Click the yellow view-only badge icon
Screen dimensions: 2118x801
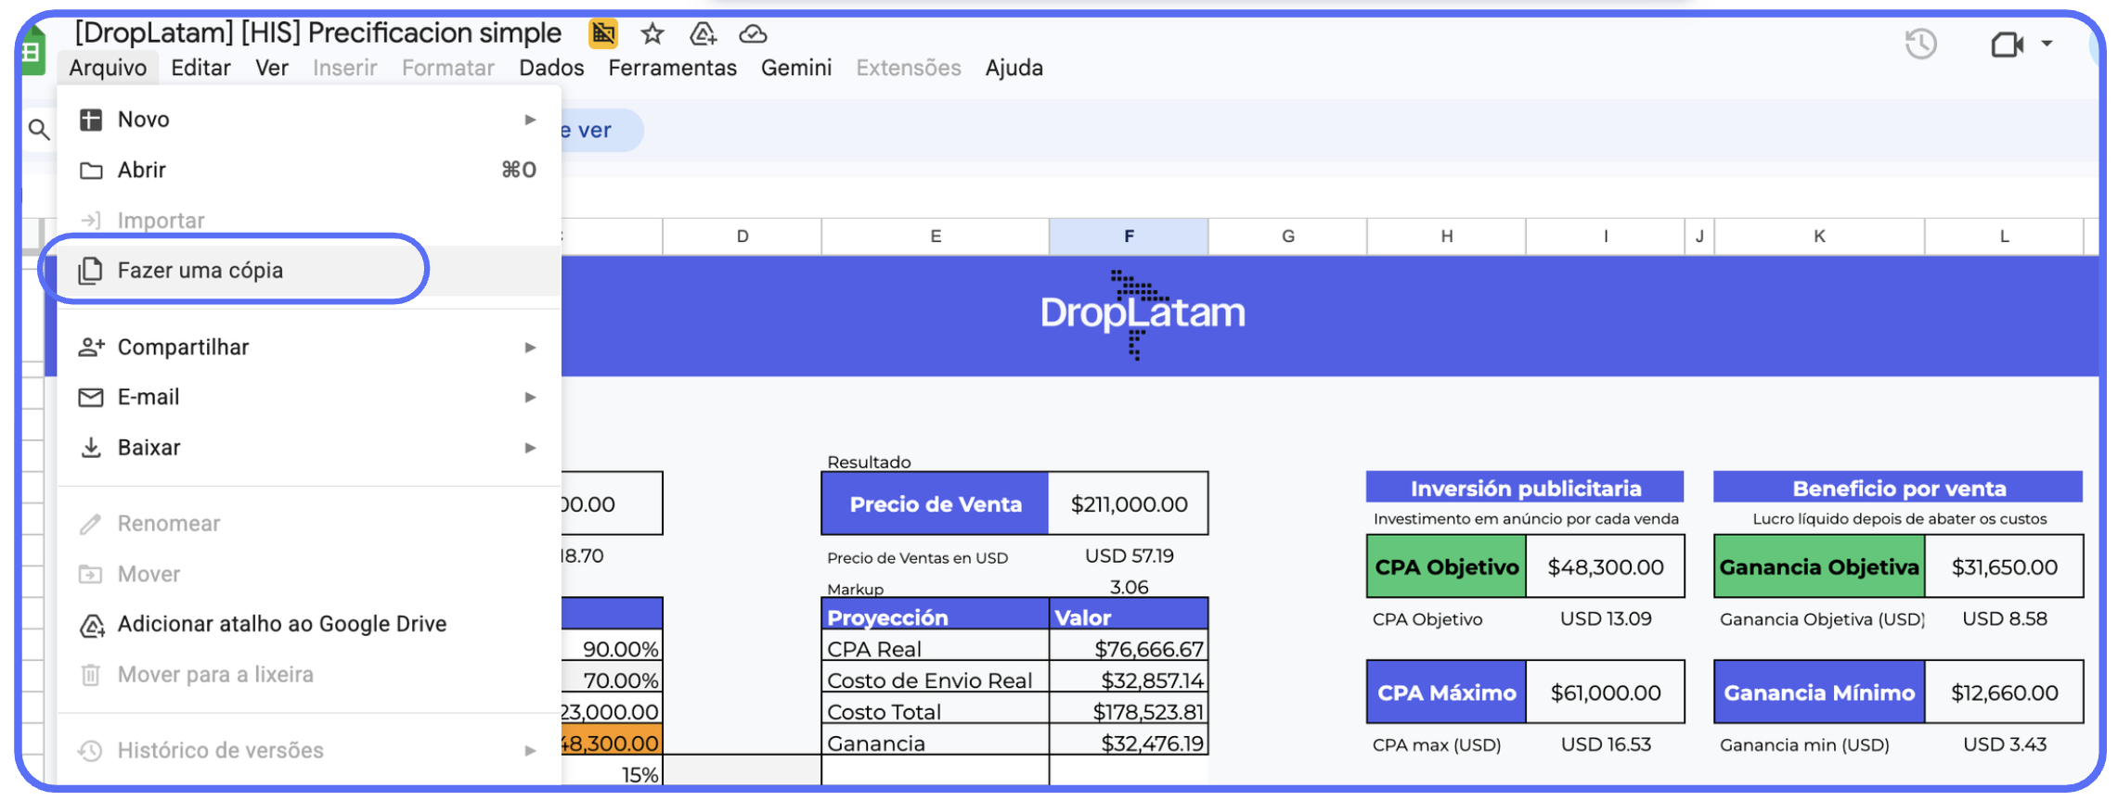point(603,34)
